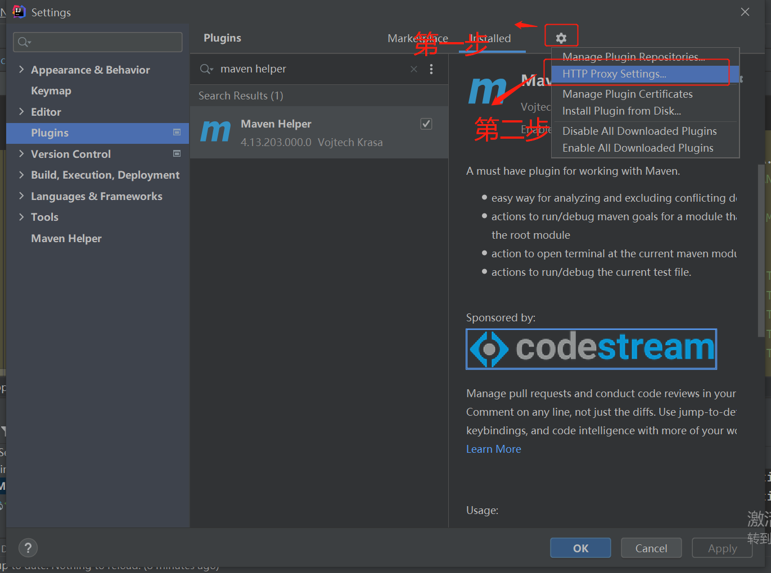Click the Cancel button
Image resolution: width=771 pixels, height=573 pixels.
[x=651, y=548]
